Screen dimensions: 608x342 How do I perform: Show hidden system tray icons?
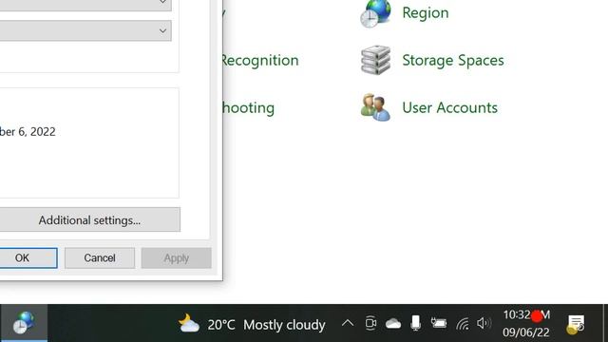pos(348,323)
